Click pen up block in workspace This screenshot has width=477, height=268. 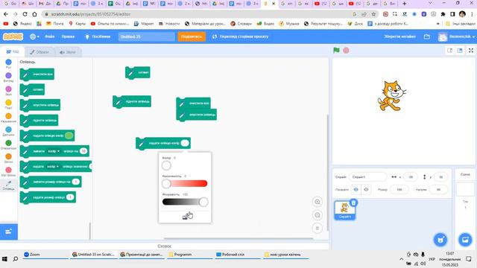click(x=132, y=101)
